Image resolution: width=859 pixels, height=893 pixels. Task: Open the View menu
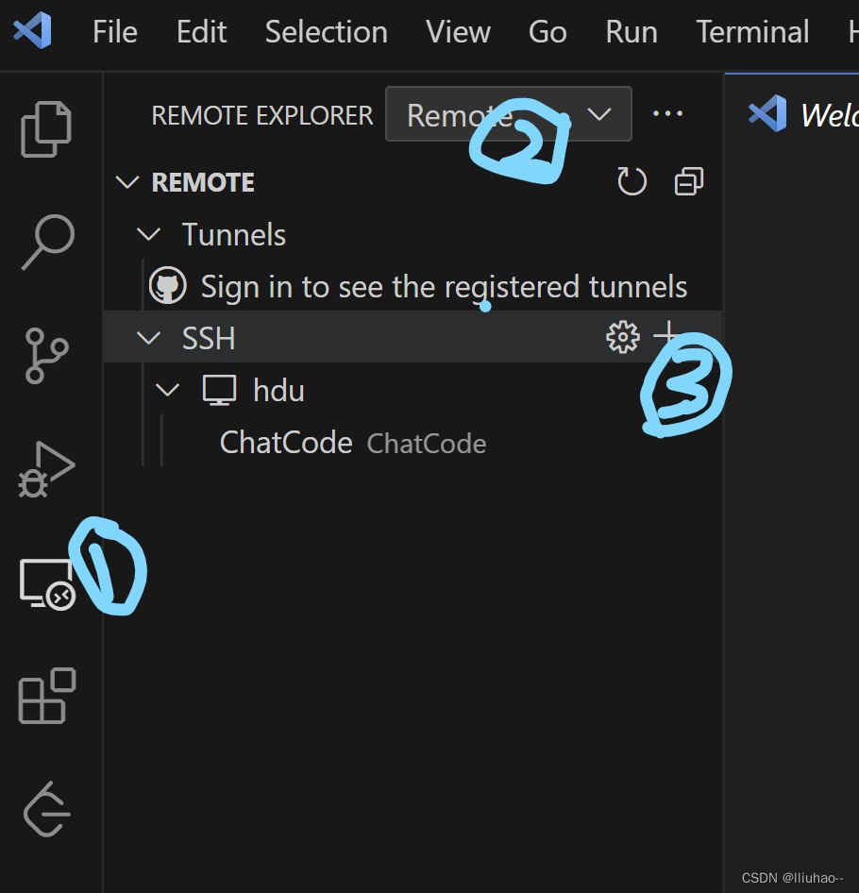[458, 31]
